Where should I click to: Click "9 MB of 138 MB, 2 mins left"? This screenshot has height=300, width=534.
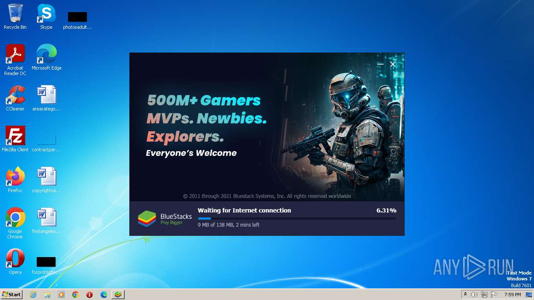click(x=229, y=225)
